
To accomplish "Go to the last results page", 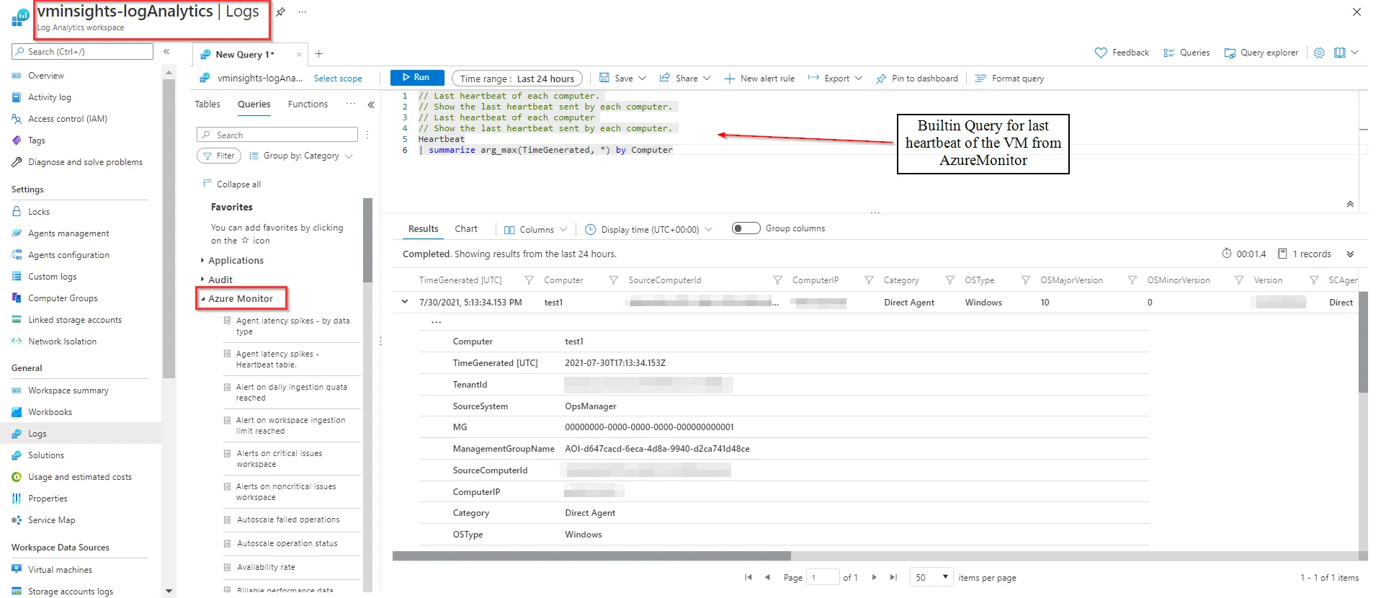I will pyautogui.click(x=893, y=577).
